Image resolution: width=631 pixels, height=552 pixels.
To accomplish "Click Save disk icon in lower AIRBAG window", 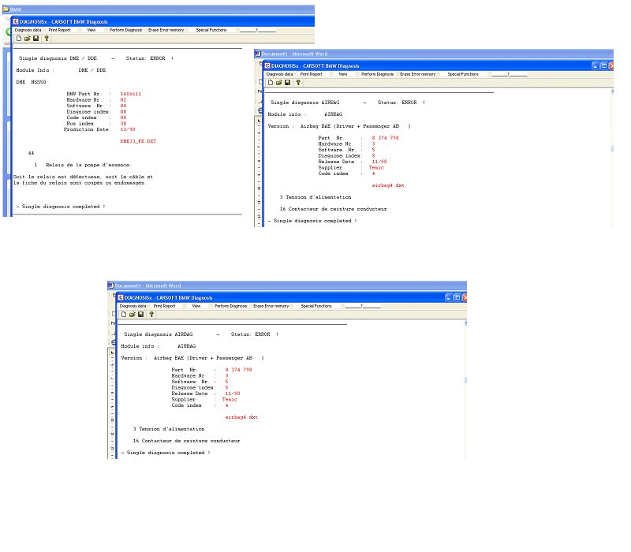I will tap(141, 314).
